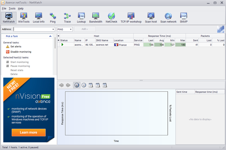226x150 pixels.
Task: Click the Max value 180 cell
Action: (181, 45)
